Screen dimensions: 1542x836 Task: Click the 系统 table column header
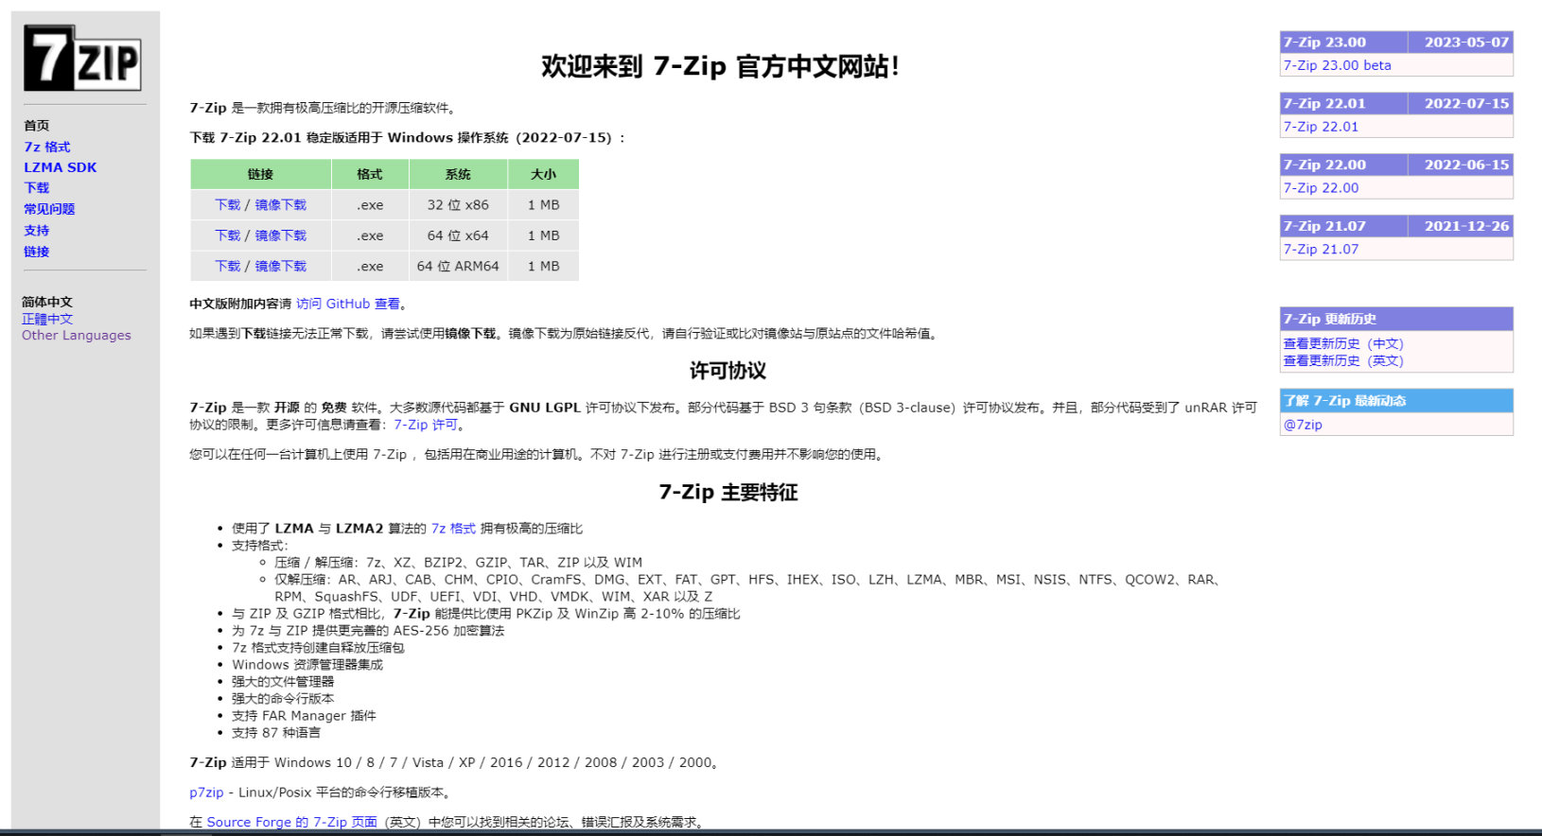(x=458, y=174)
